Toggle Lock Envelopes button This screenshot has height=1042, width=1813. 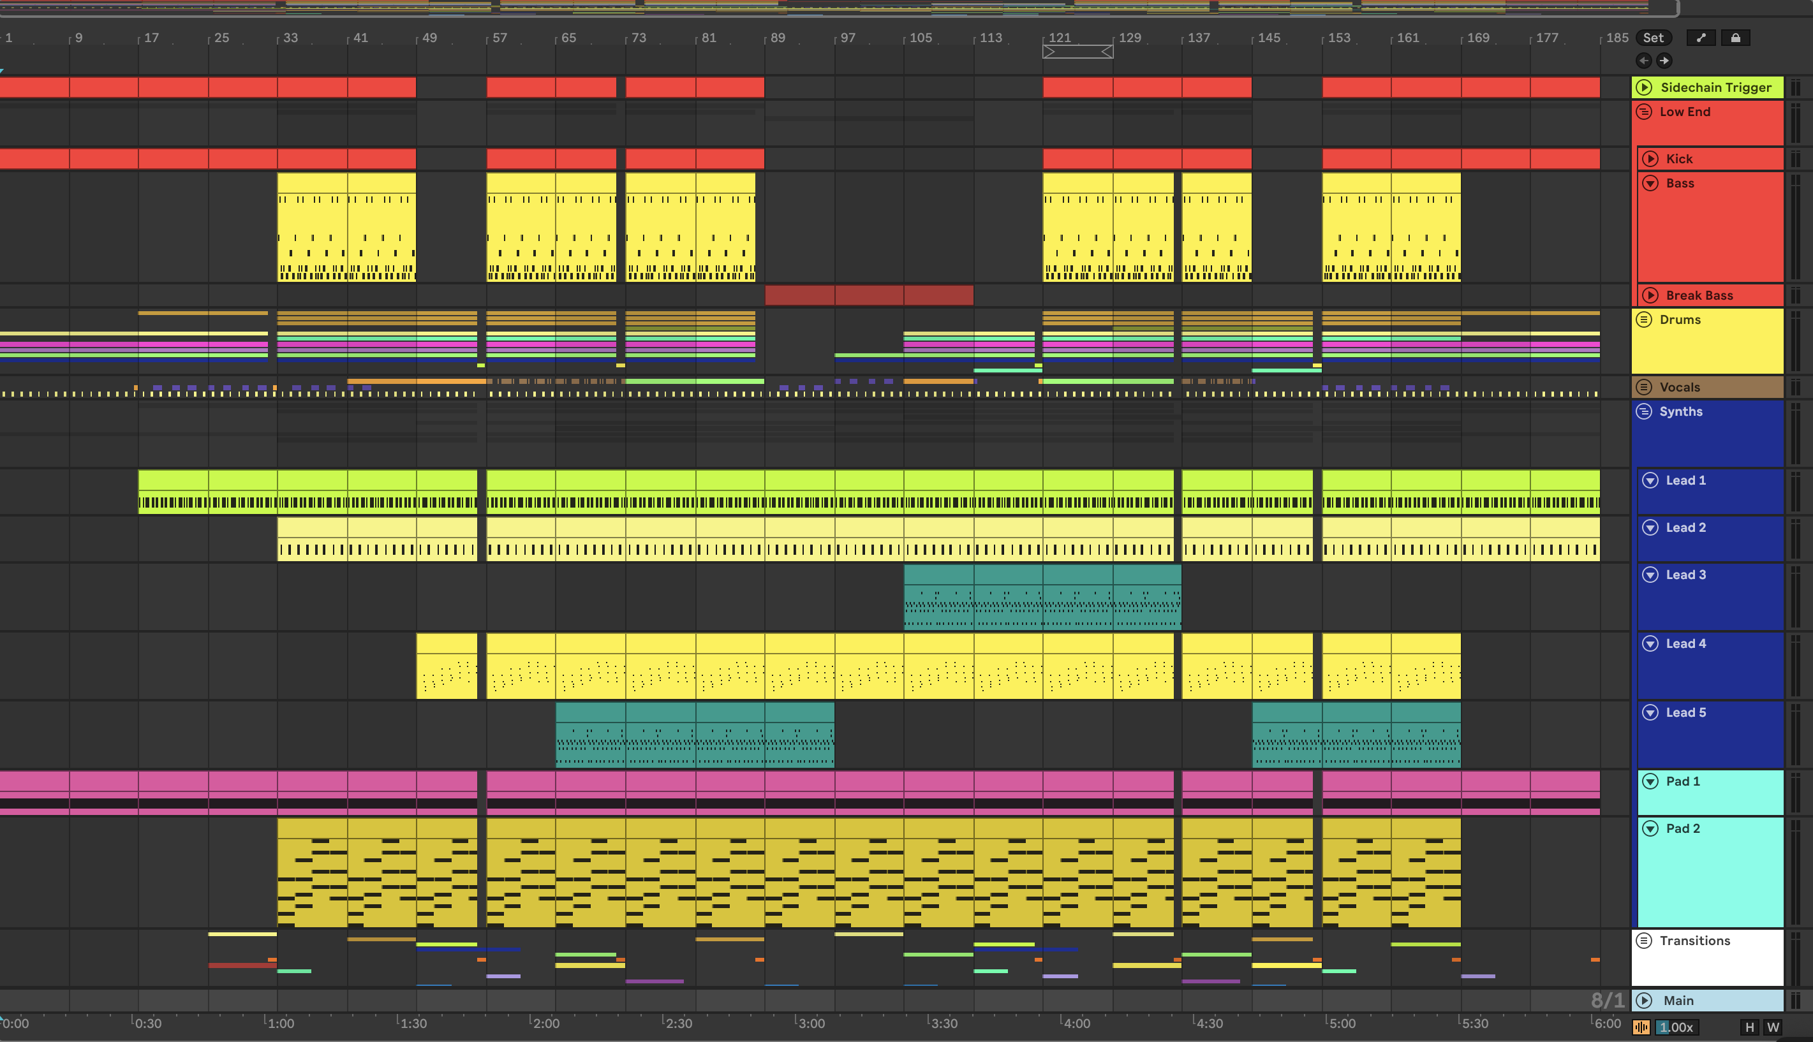point(1735,38)
